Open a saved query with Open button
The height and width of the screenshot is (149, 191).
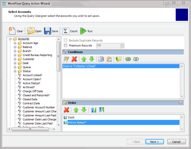tap(34, 31)
